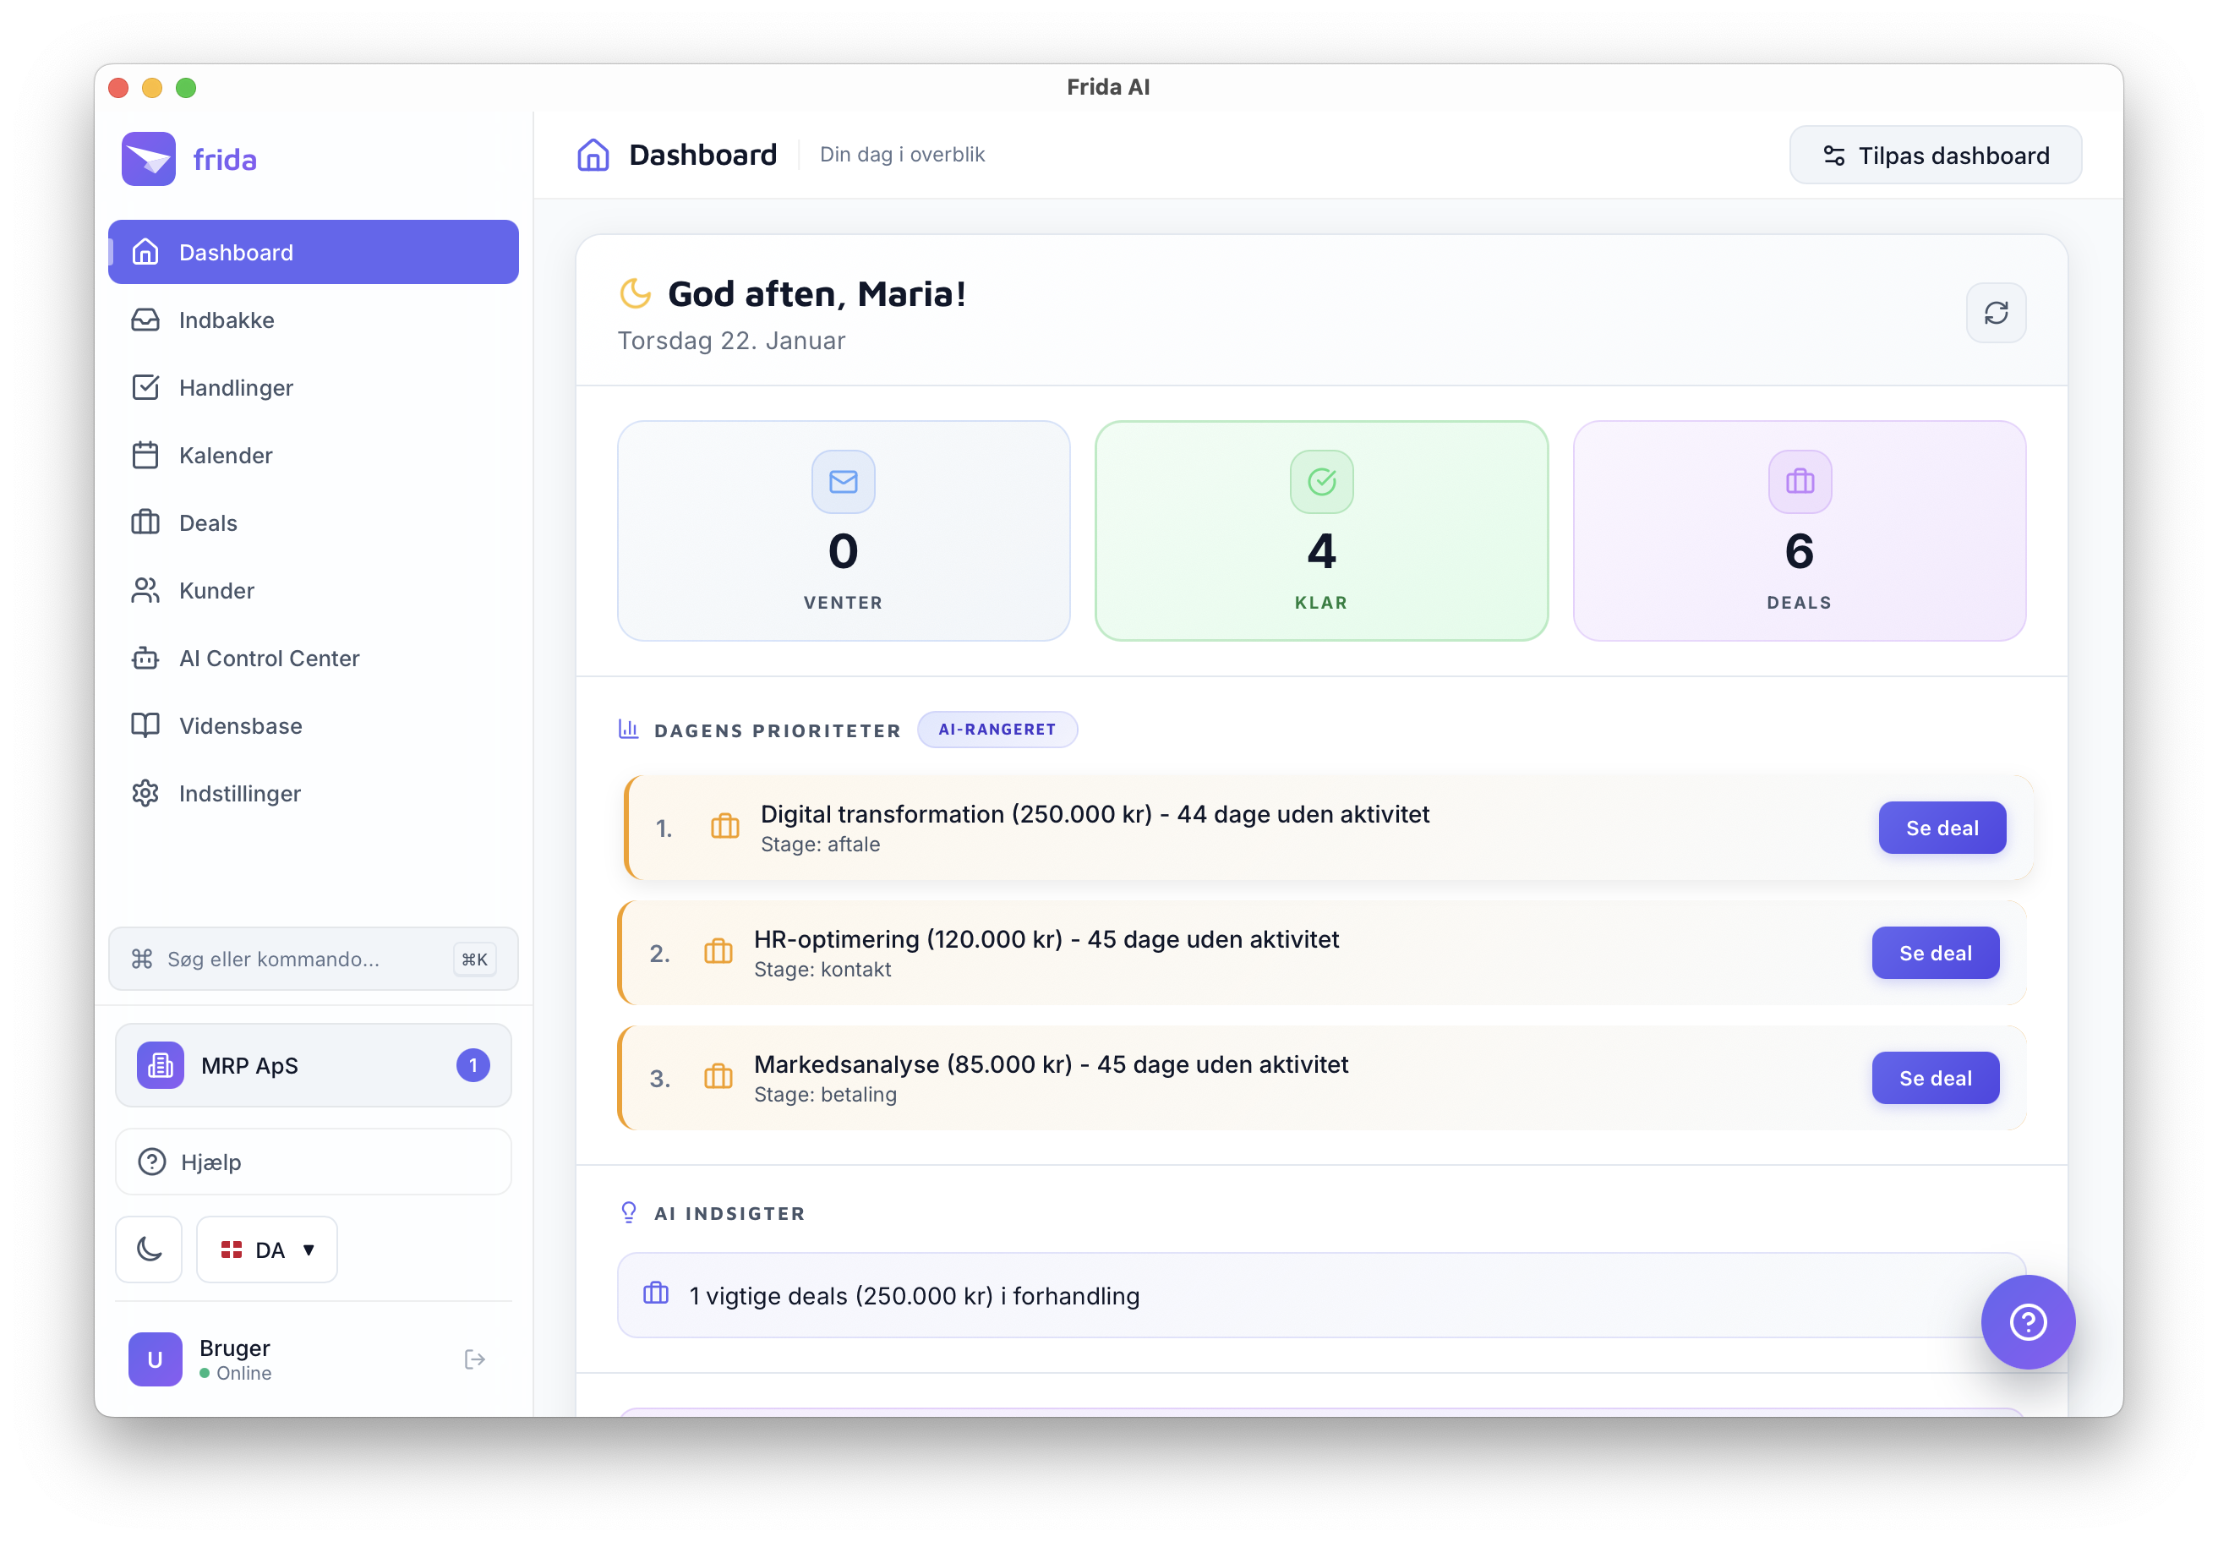Click the frida paper-plane logo
The height and width of the screenshot is (1542, 2218).
[149, 158]
